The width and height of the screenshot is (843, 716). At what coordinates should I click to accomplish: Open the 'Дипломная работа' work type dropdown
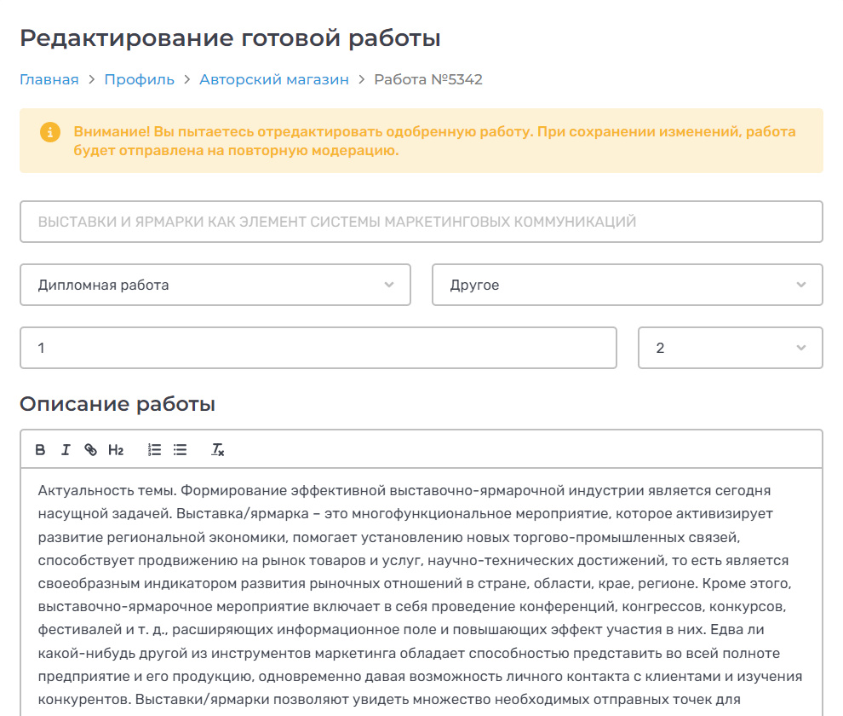(215, 285)
